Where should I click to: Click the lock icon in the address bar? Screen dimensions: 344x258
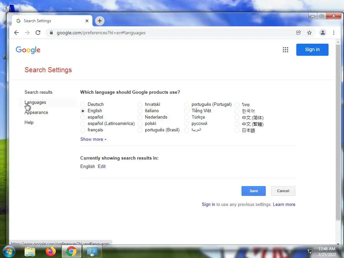[x=51, y=33]
